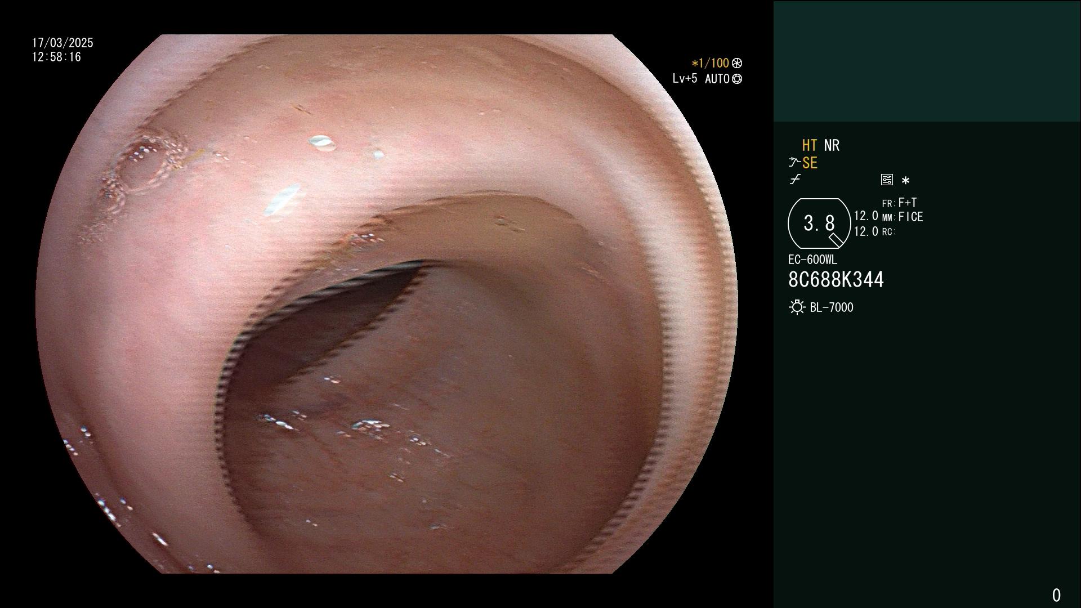This screenshot has width=1081, height=608.
Task: Select the yellow SE indicator
Action: click(810, 163)
